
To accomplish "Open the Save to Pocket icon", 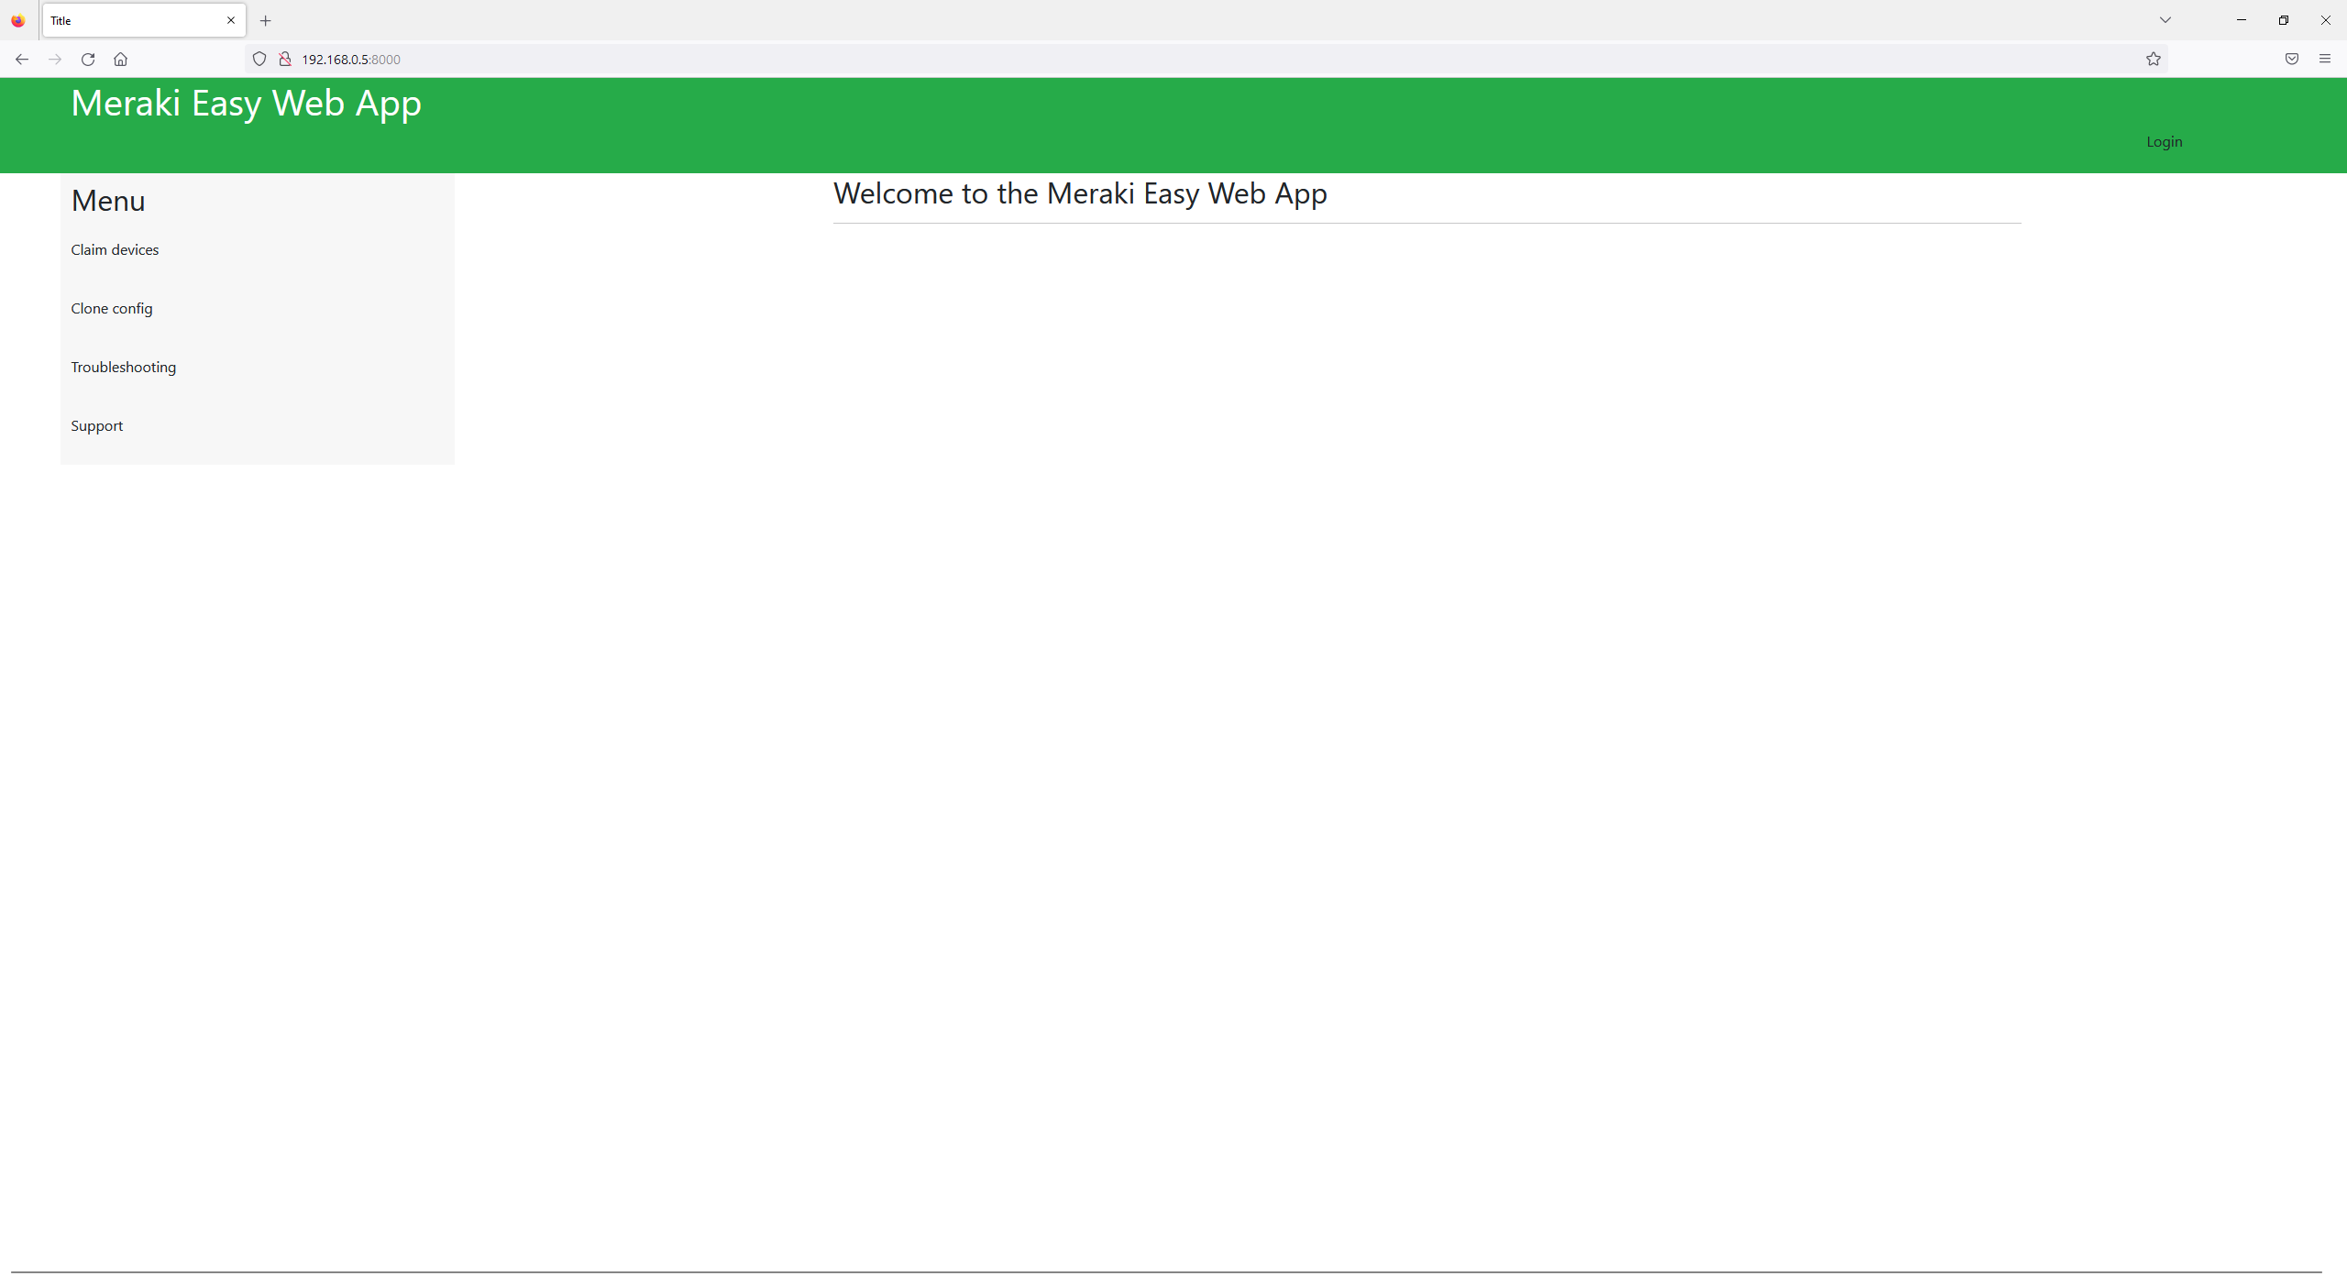I will point(2291,59).
